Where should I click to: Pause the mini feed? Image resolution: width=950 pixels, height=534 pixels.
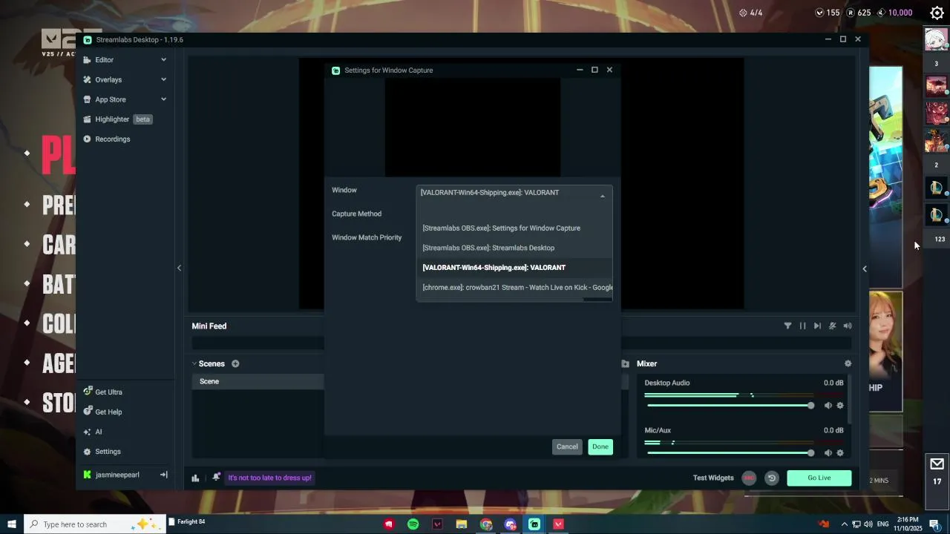(x=802, y=326)
